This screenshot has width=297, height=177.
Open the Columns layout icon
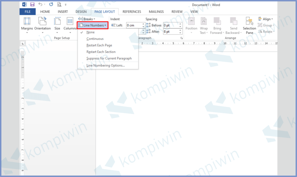click(x=70, y=21)
